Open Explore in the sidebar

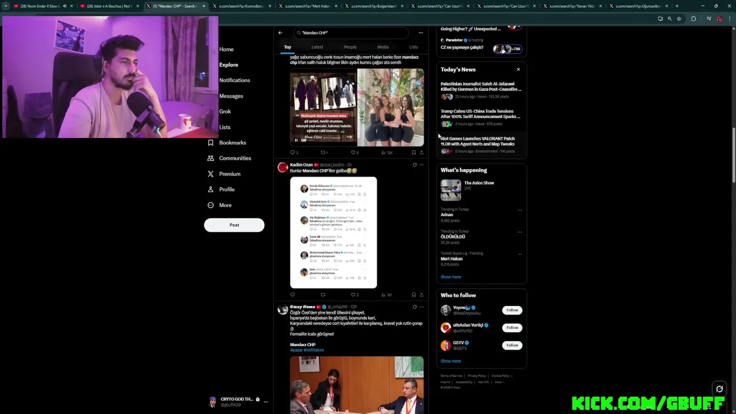228,65
